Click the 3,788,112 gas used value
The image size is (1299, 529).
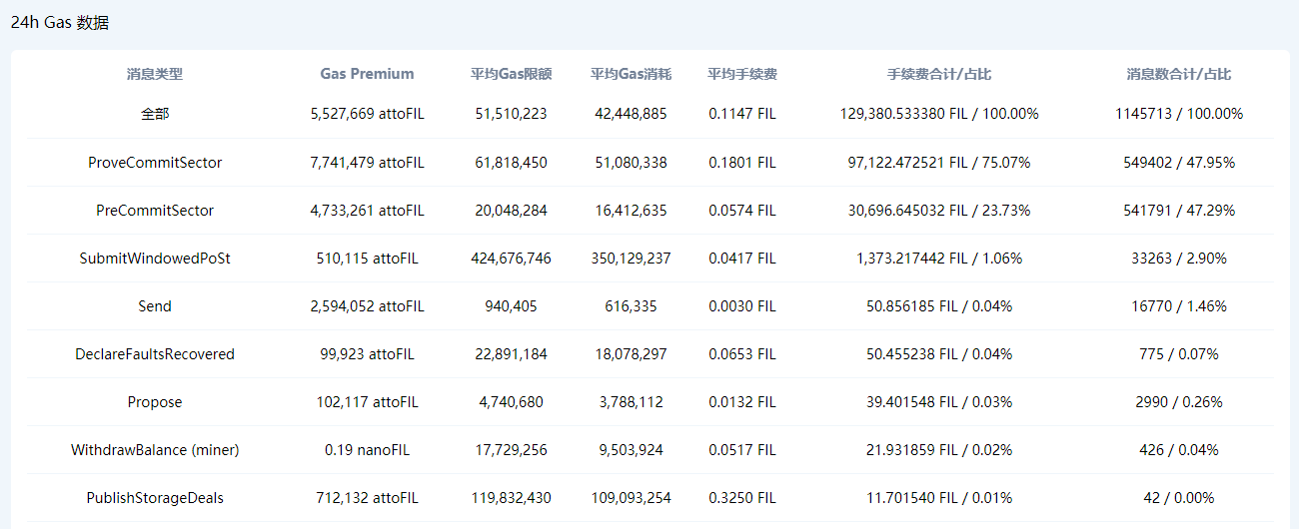click(631, 401)
